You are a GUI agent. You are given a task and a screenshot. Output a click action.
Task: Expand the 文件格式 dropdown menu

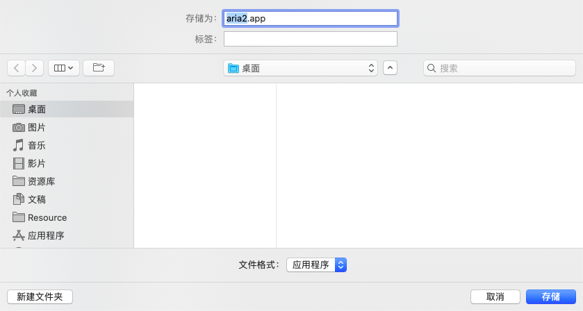pyautogui.click(x=316, y=264)
